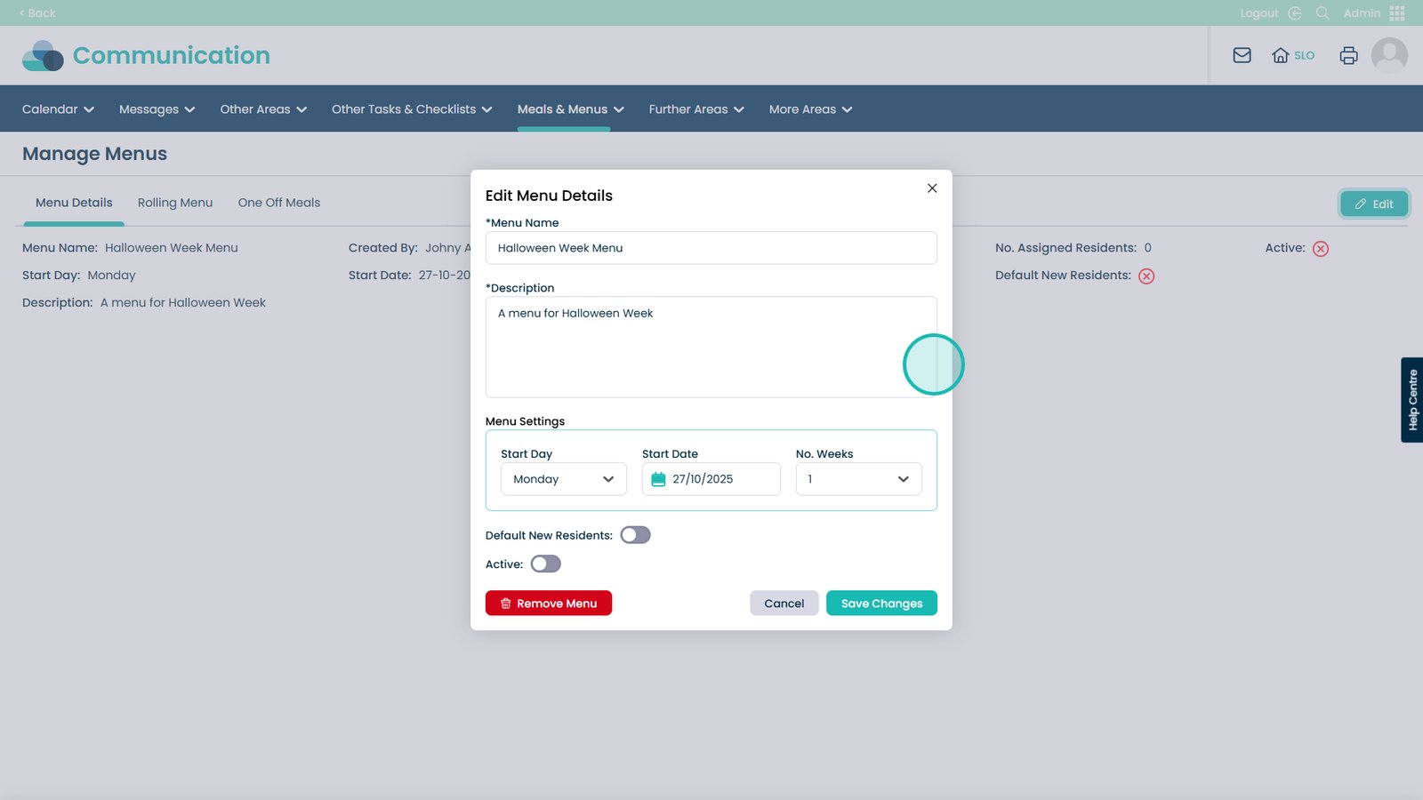Viewport: 1423px width, 800px height.
Task: Open the Admin apps grid icon
Action: (x=1397, y=13)
